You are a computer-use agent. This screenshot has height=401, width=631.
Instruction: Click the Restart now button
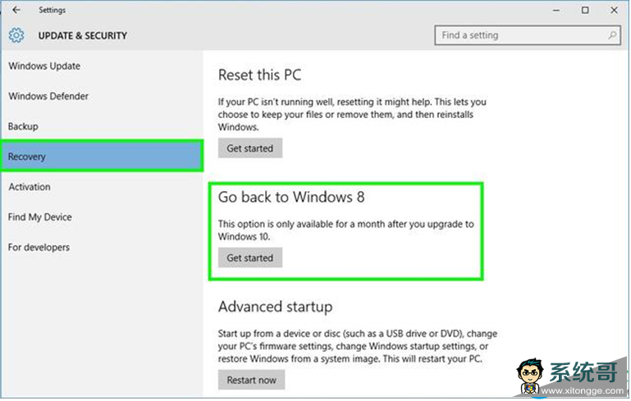tap(252, 380)
